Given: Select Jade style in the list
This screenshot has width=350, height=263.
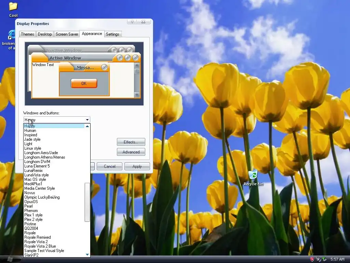Looking at the screenshot, I should click(x=54, y=139).
